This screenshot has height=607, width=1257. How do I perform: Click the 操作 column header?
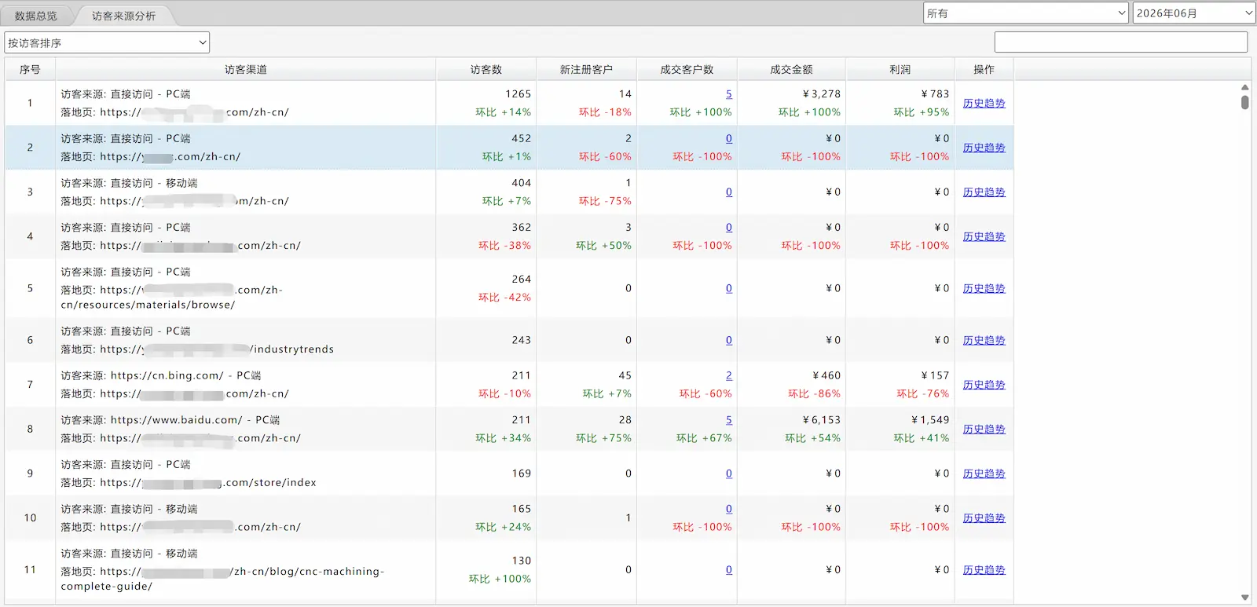click(984, 69)
